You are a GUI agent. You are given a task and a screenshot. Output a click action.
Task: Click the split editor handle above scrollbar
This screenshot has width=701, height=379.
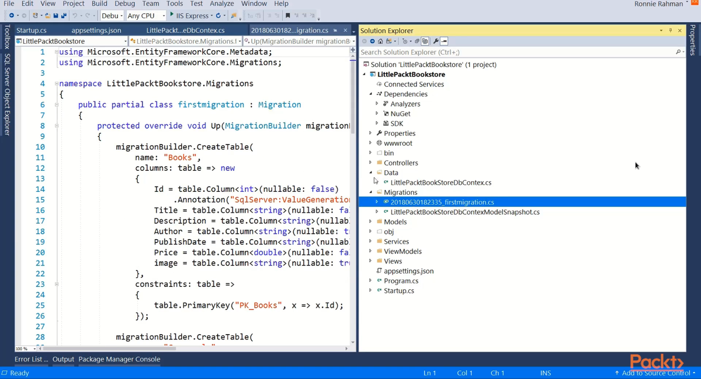[353, 51]
